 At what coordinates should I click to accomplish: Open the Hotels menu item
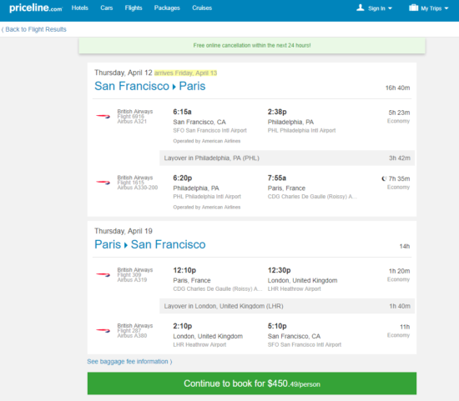tap(80, 8)
